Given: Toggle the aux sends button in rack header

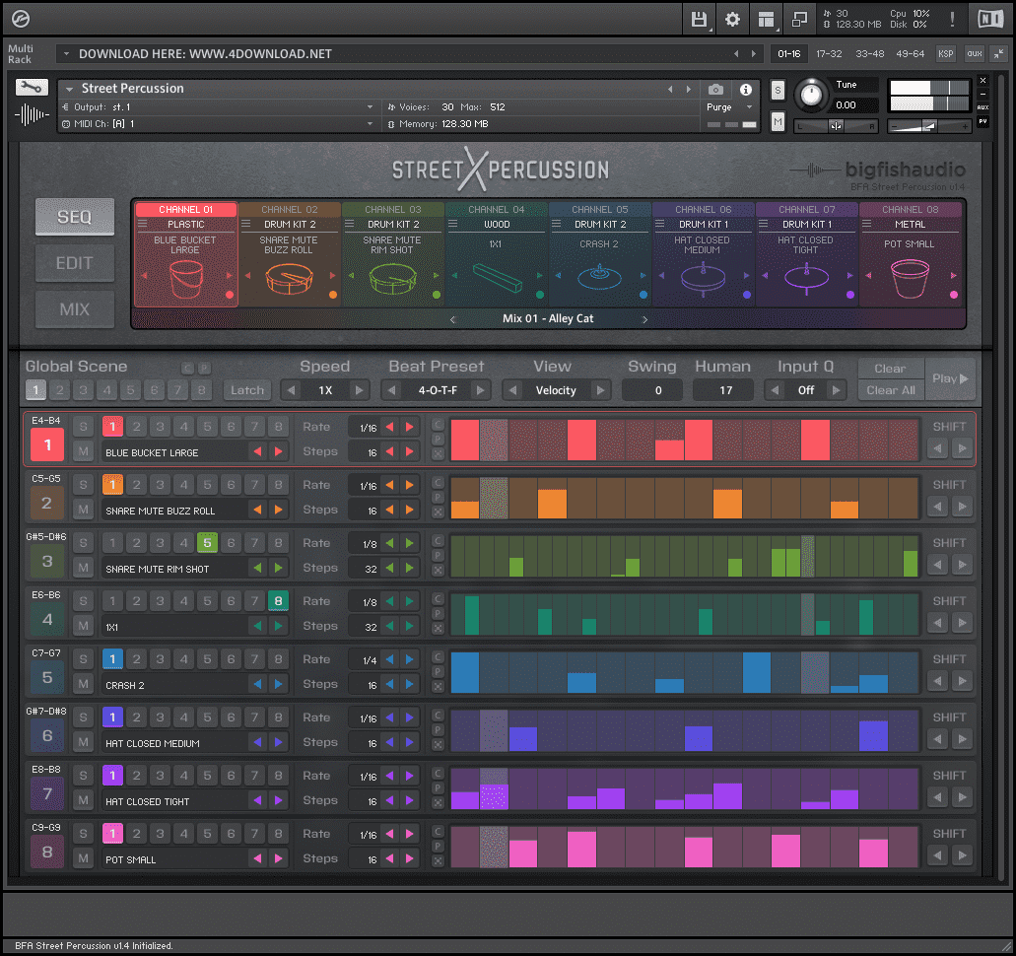Looking at the screenshot, I should [x=975, y=54].
